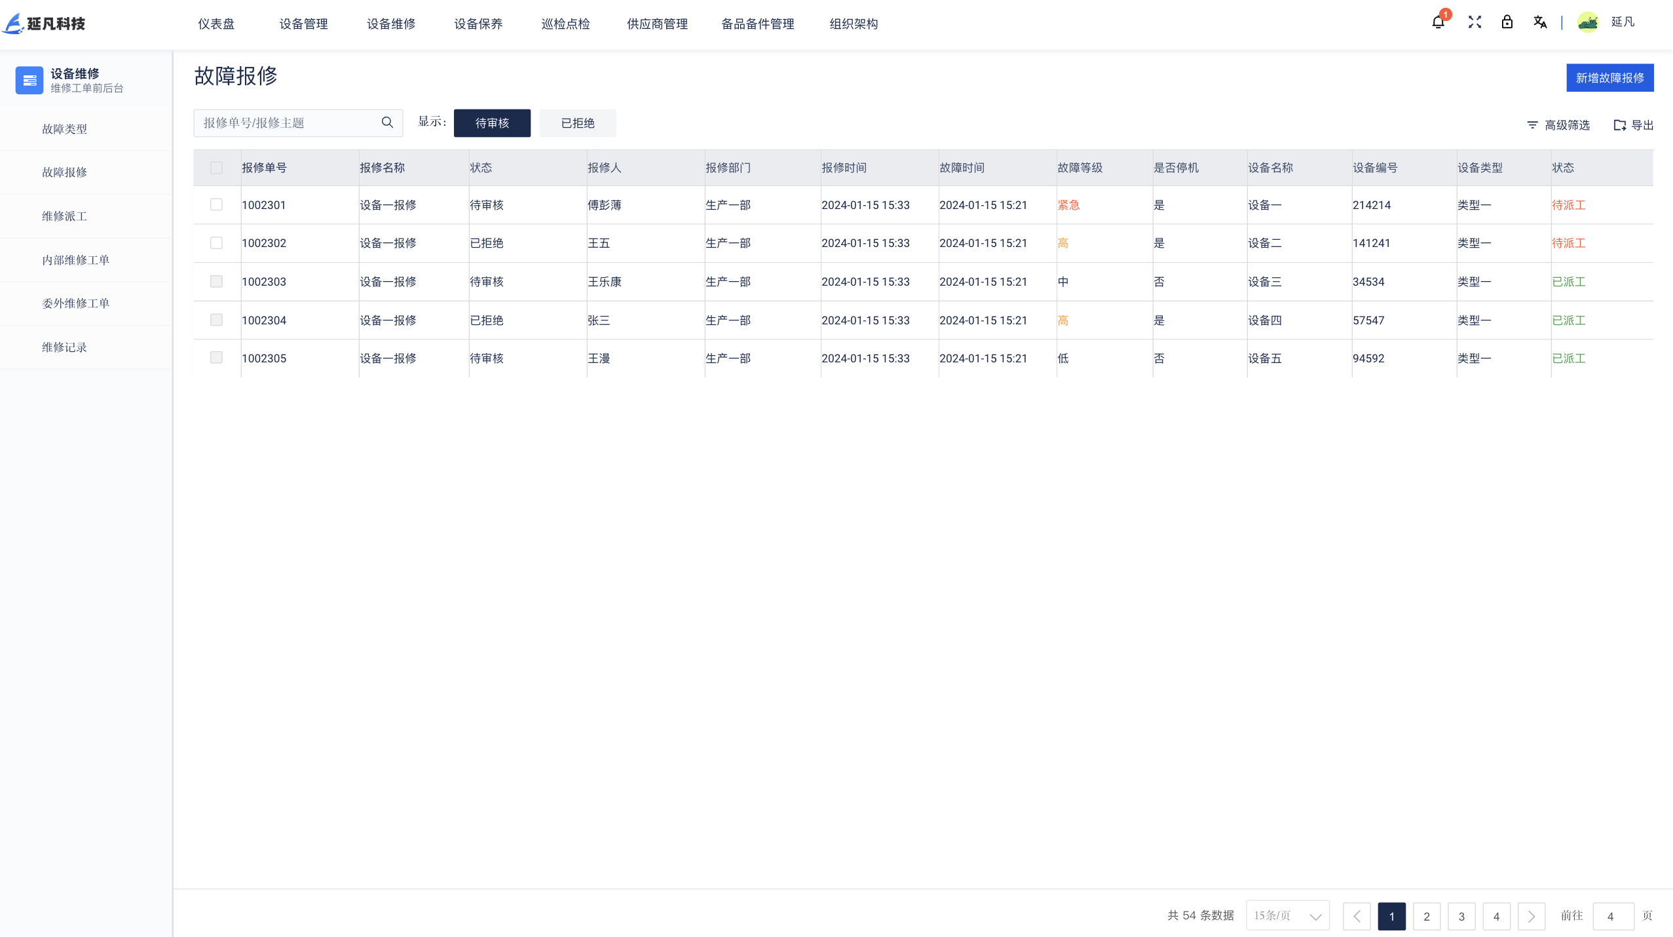Open the 15条/页 page size dropdown
The width and height of the screenshot is (1673, 937).
click(1287, 915)
